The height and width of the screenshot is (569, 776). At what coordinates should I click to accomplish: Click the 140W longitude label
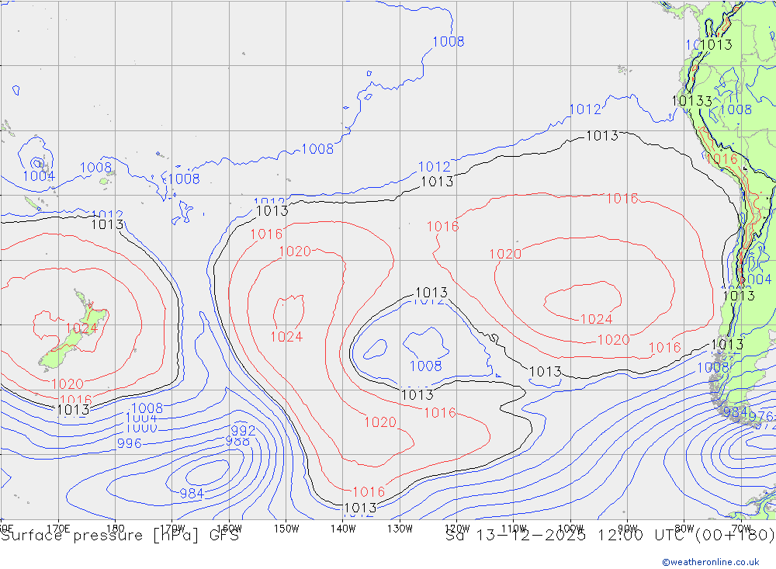(x=343, y=529)
